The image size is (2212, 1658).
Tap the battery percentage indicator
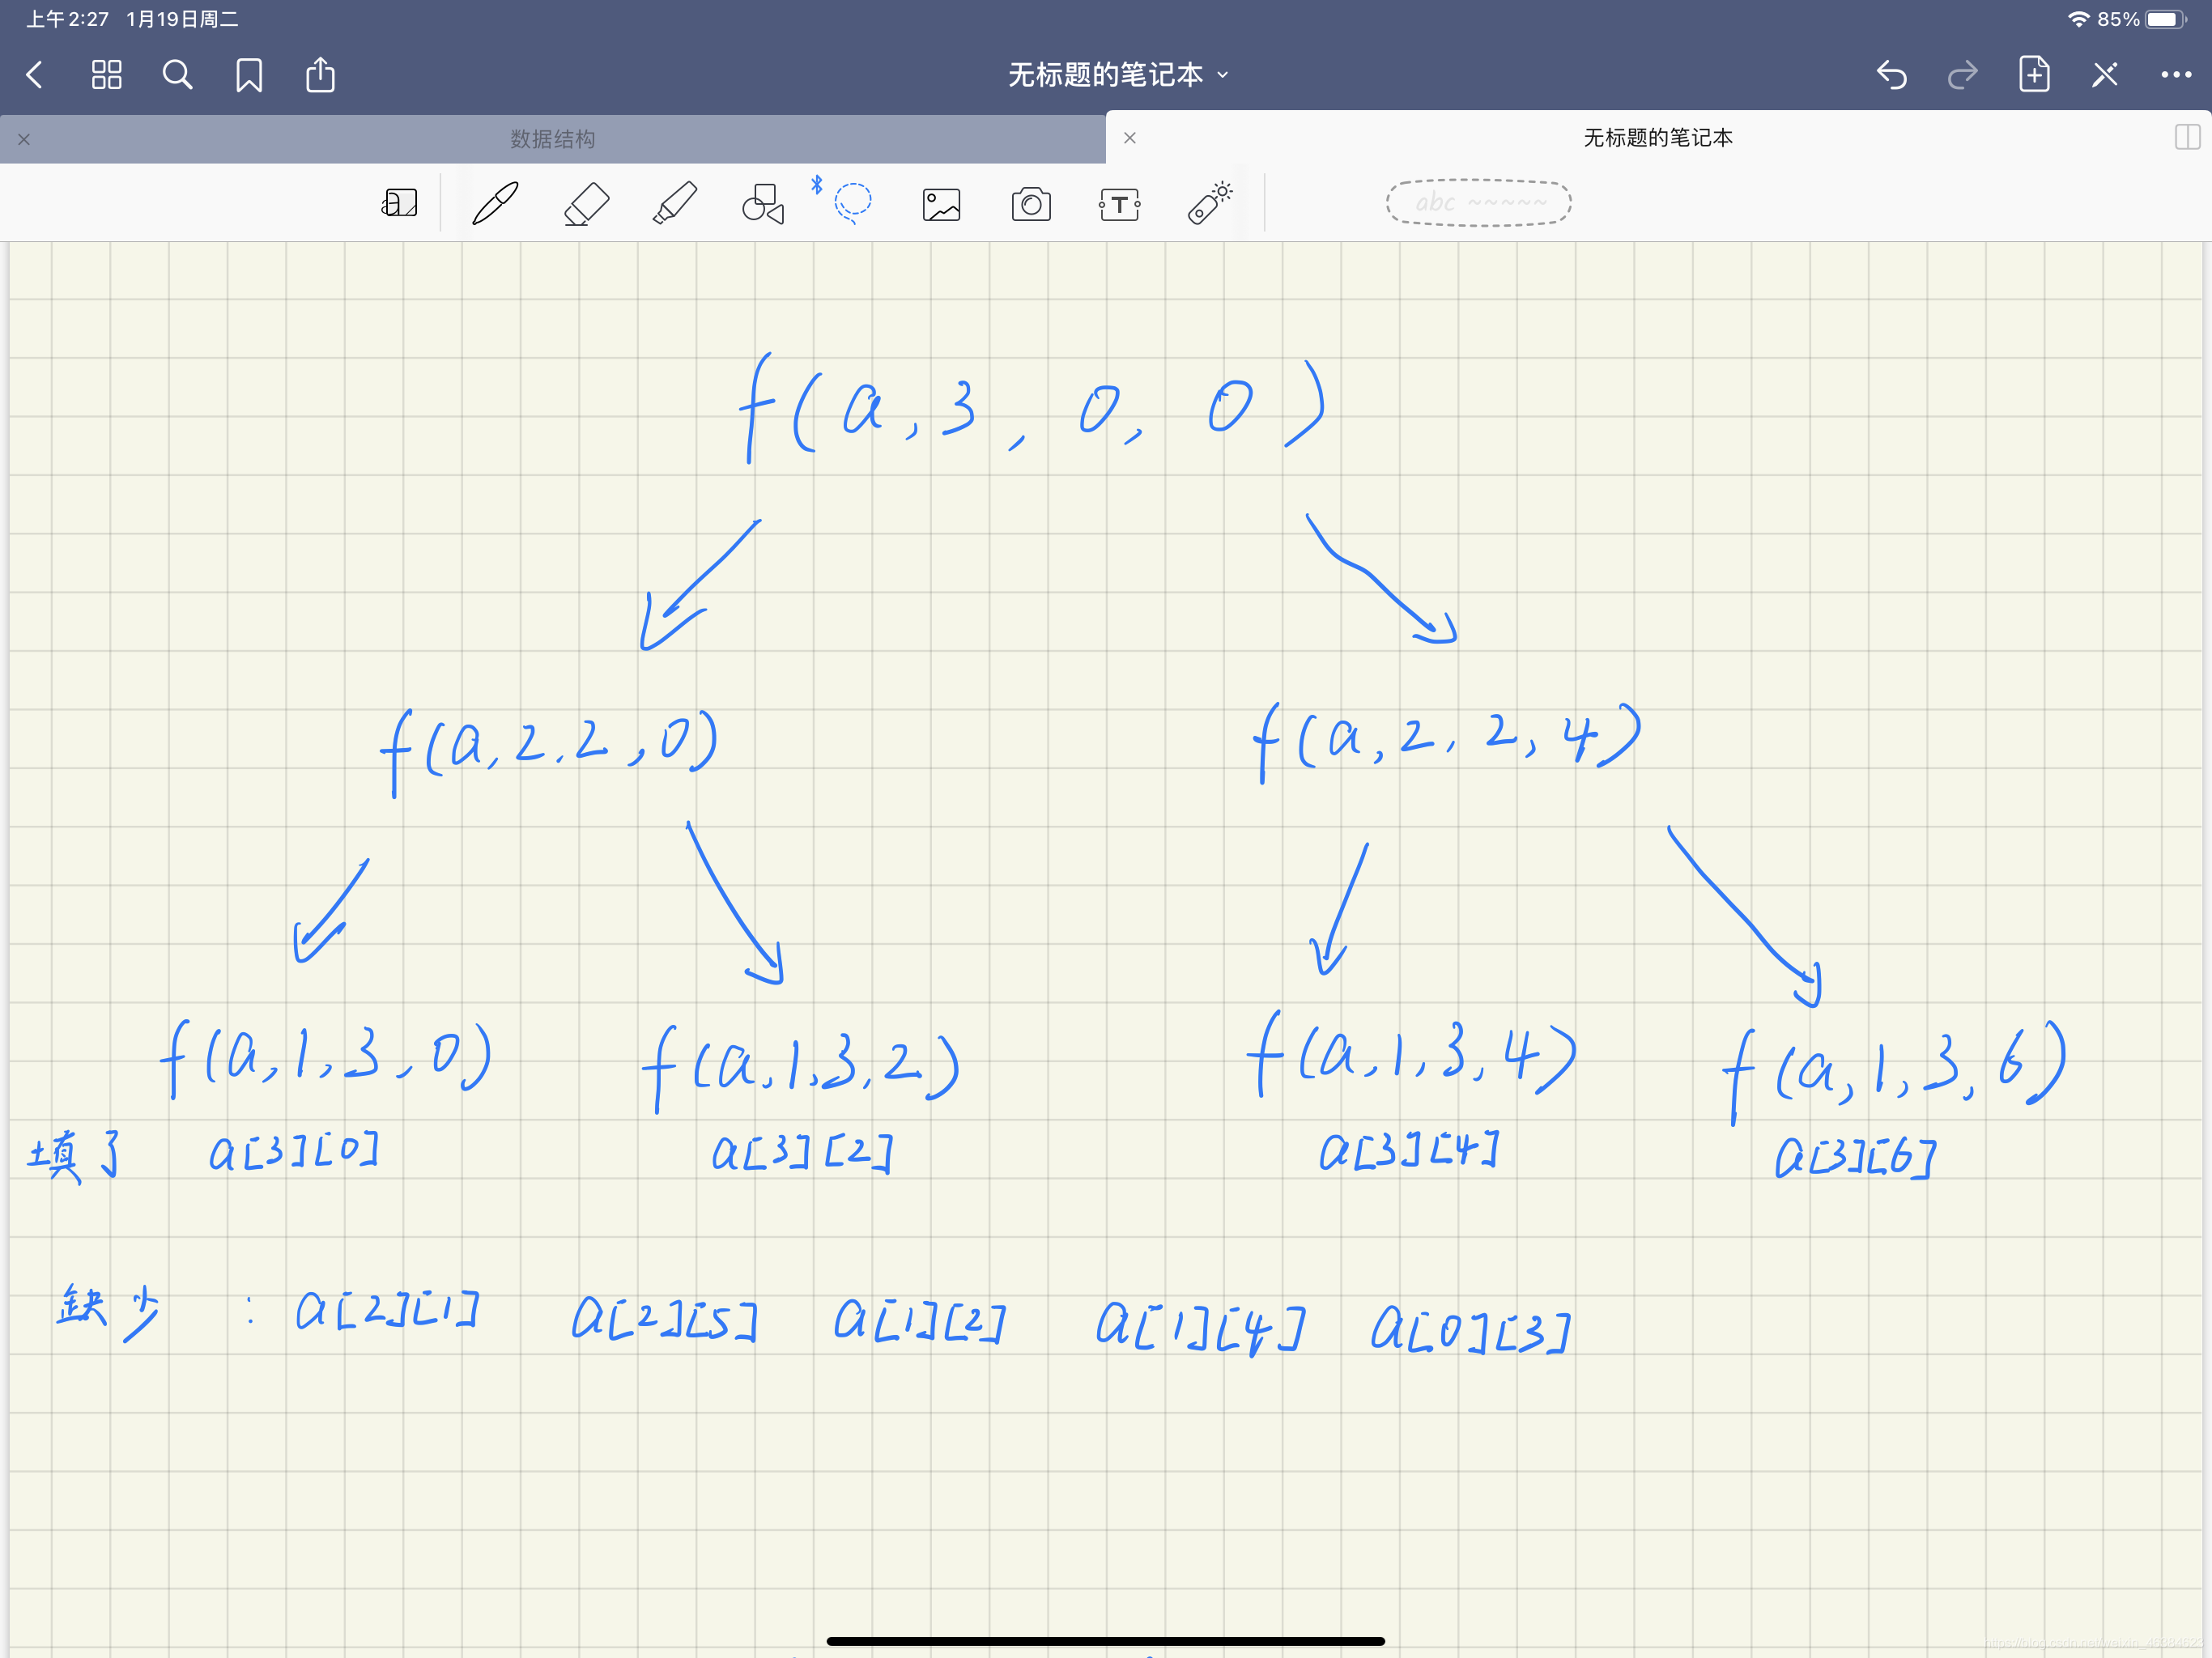coord(2118,19)
